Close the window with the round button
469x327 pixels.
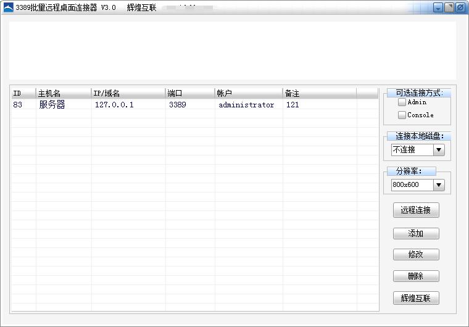[x=460, y=8]
